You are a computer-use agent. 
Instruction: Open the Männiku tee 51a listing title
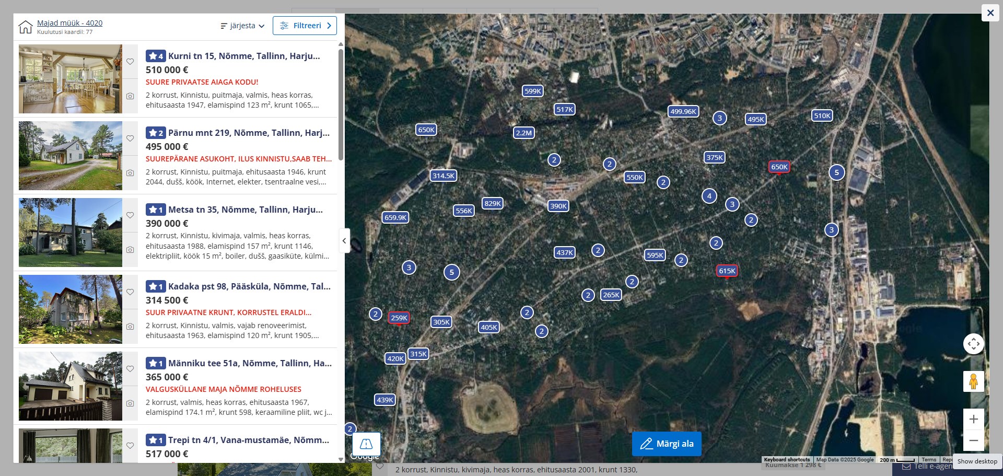[250, 363]
